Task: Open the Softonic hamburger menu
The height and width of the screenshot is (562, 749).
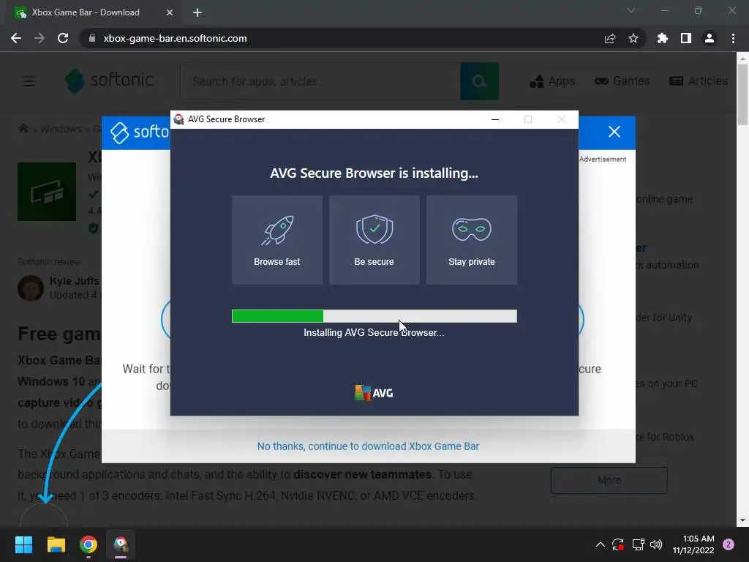Action: point(29,81)
